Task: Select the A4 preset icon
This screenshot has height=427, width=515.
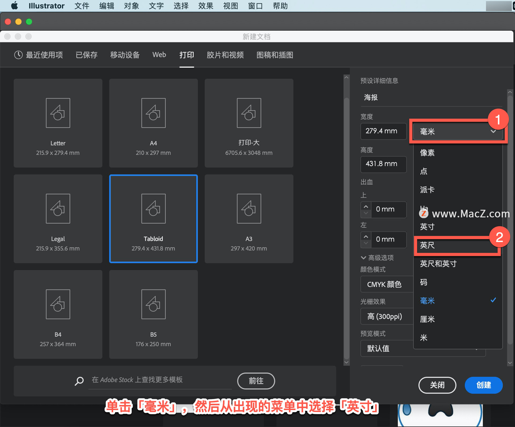Action: [x=153, y=113]
